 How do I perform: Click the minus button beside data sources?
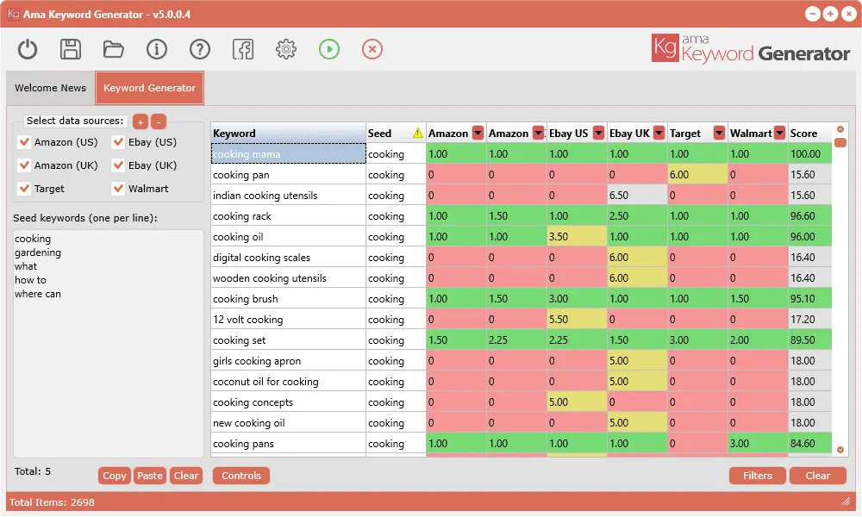159,122
